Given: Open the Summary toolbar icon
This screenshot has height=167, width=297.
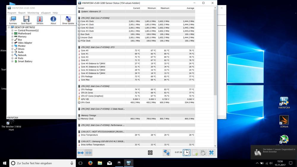Looking at the screenshot, I should 13,20.
